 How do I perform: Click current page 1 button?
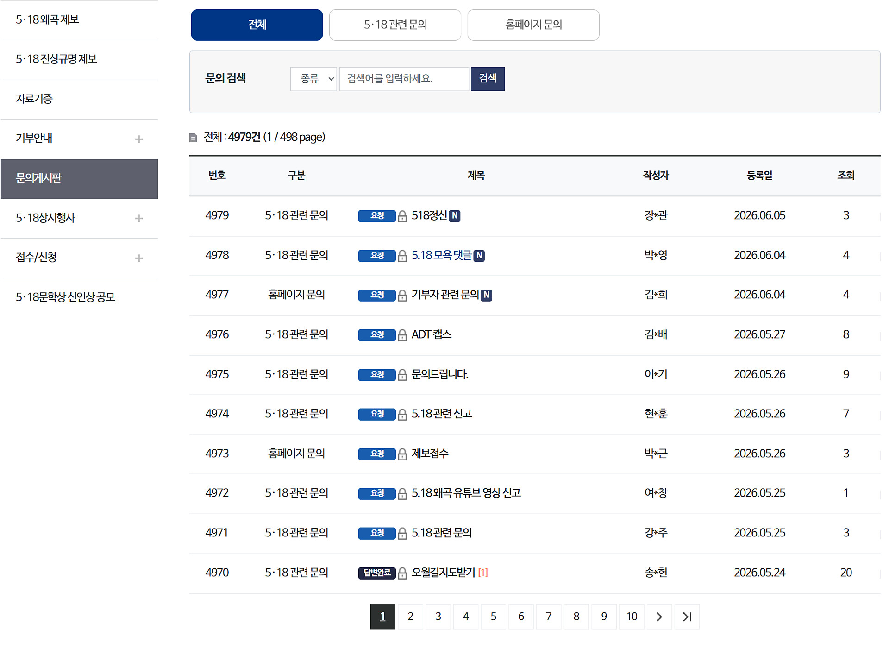point(383,617)
